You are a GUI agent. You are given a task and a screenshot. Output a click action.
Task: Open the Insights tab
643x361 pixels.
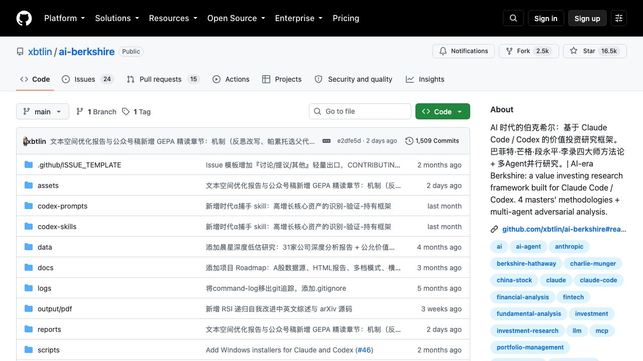click(x=425, y=79)
